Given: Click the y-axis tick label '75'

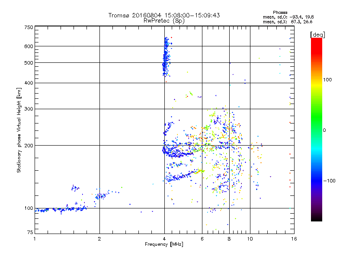Looking at the screenshot, I should (x=30, y=232).
